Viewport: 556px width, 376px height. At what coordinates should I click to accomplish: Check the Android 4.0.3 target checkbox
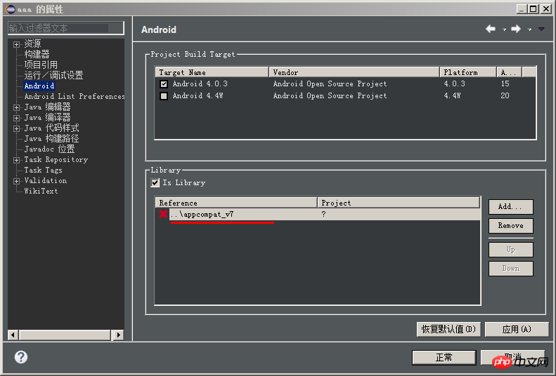tap(164, 84)
